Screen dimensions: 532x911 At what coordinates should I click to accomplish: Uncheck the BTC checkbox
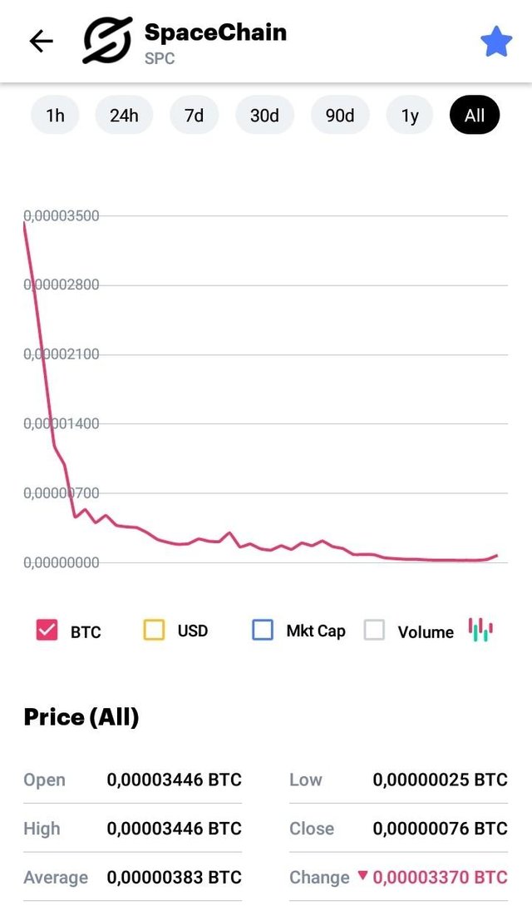click(x=47, y=631)
